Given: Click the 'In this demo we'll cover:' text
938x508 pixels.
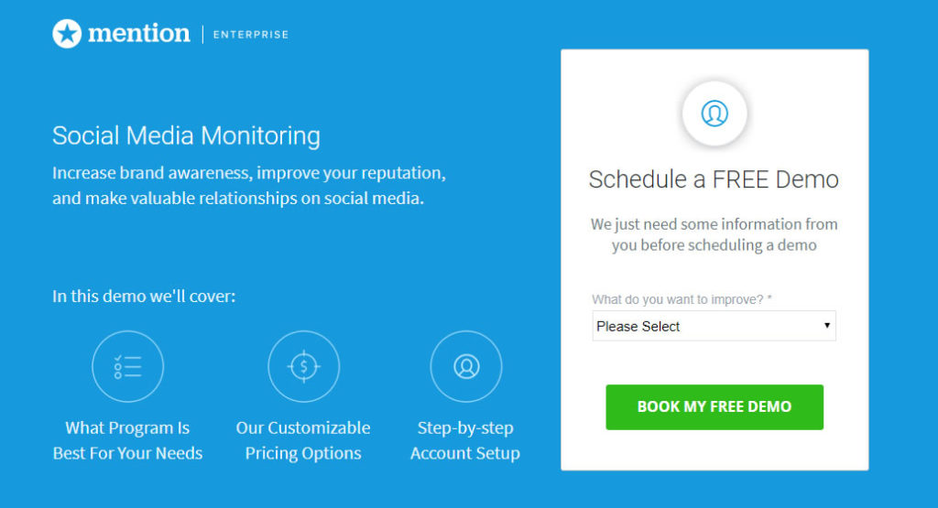Looking at the screenshot, I should tap(144, 297).
